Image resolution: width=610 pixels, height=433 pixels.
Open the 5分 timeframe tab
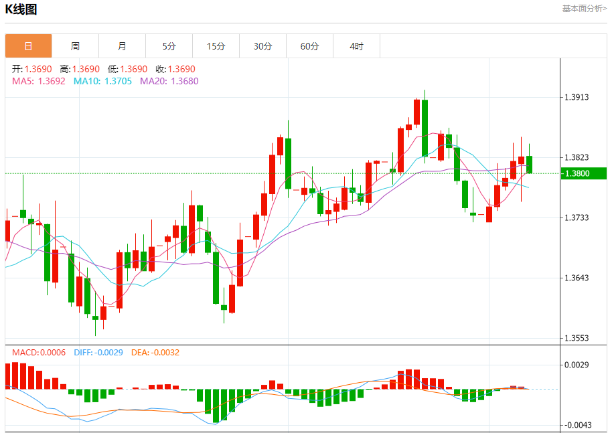[169, 46]
